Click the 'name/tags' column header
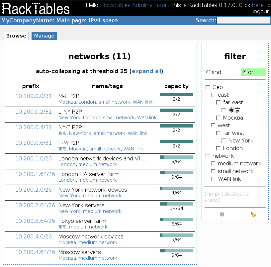This screenshot has height=267, width=271. pyautogui.click(x=107, y=86)
